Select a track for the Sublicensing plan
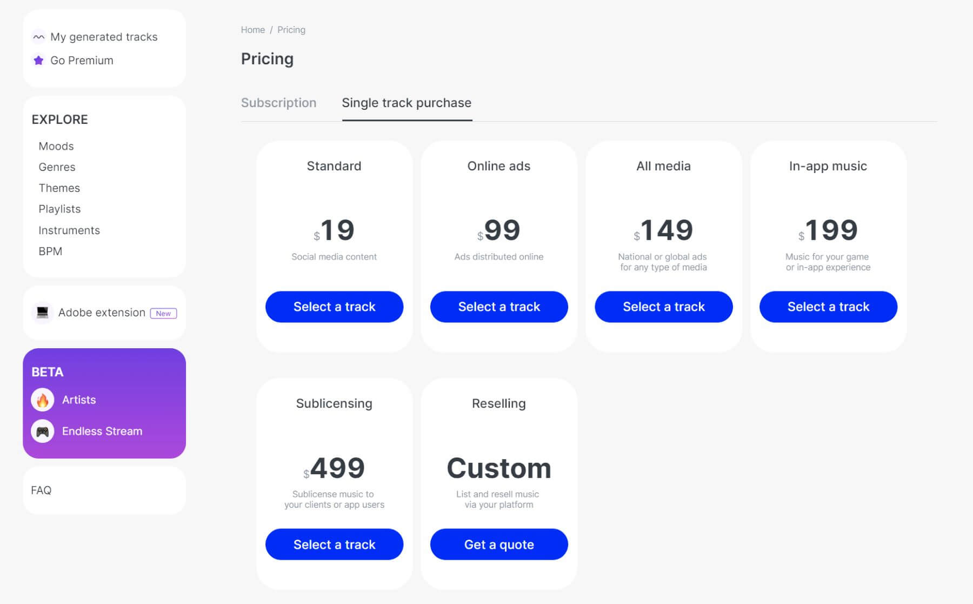Viewport: 973px width, 604px height. [x=334, y=545]
